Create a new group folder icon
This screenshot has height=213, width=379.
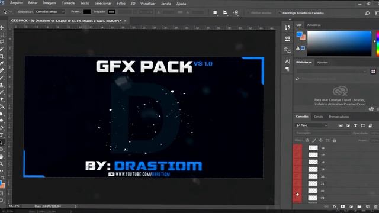(x=359, y=206)
